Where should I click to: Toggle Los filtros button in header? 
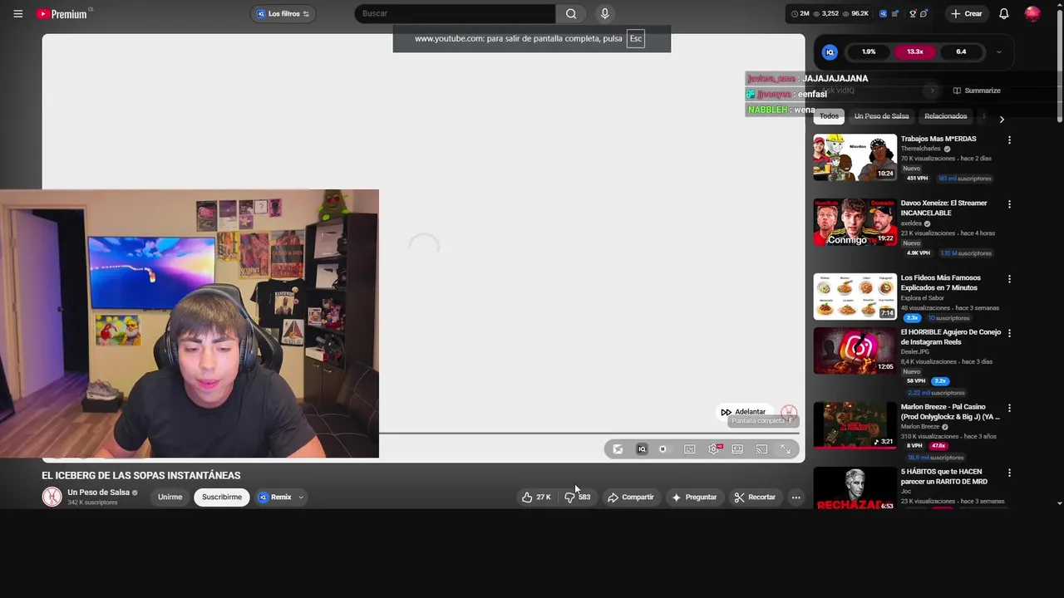(x=283, y=14)
